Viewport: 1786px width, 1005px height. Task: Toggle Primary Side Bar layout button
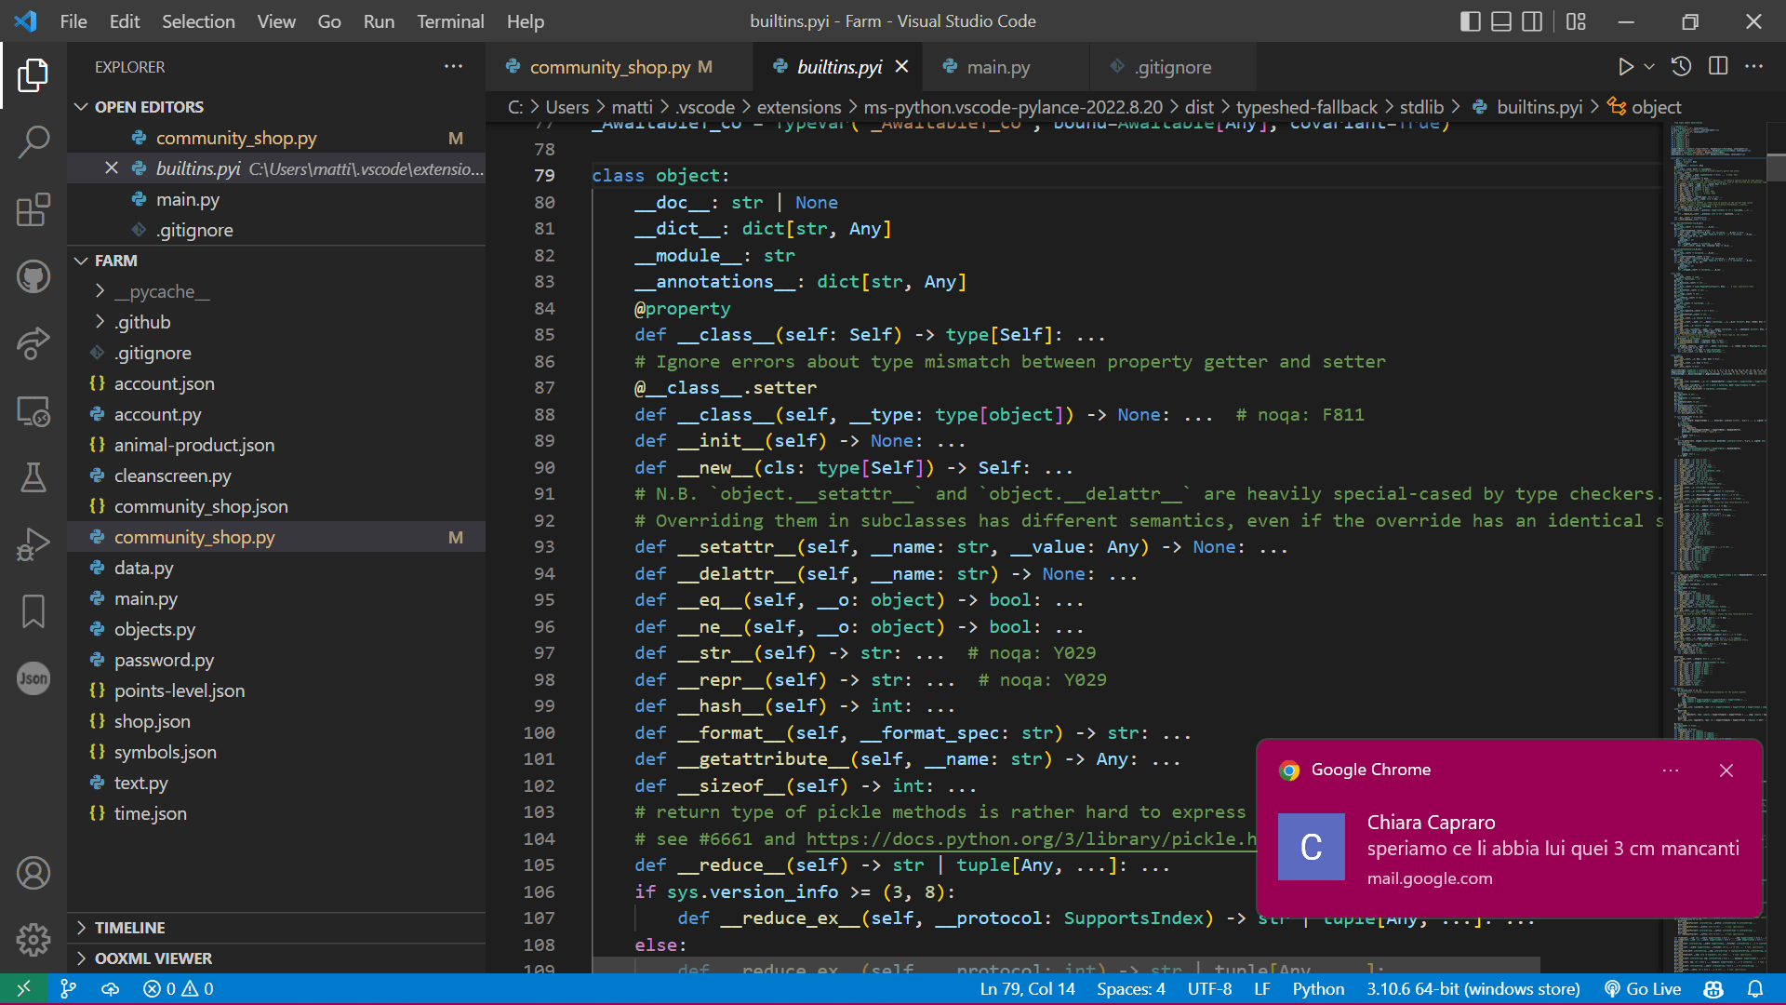tap(1471, 21)
